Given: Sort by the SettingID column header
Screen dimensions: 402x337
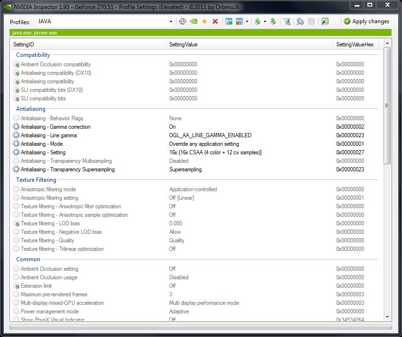Looking at the screenshot, I should (x=88, y=44).
